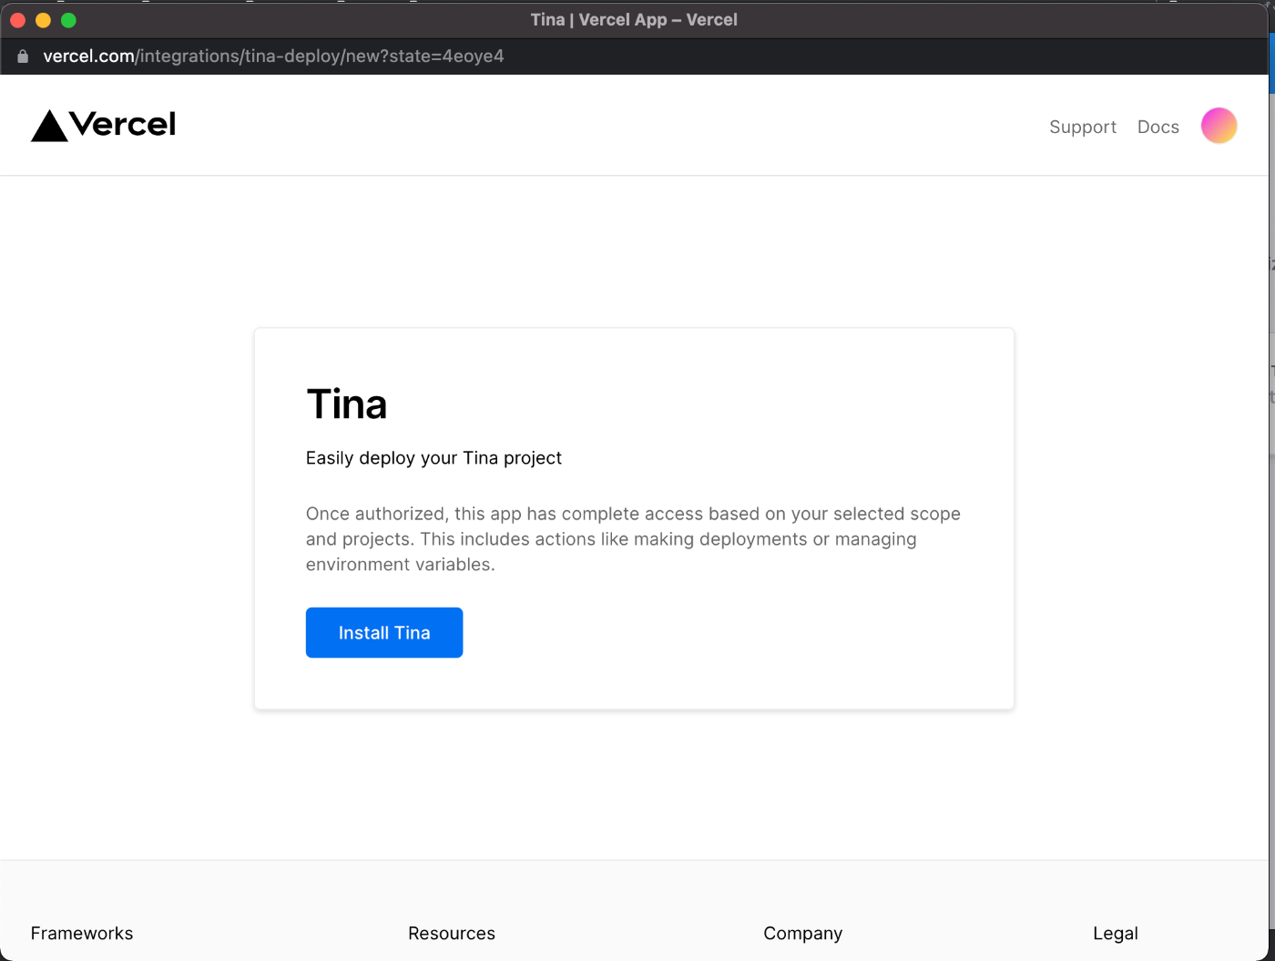
Task: Click the URL address field
Action: click(x=273, y=56)
